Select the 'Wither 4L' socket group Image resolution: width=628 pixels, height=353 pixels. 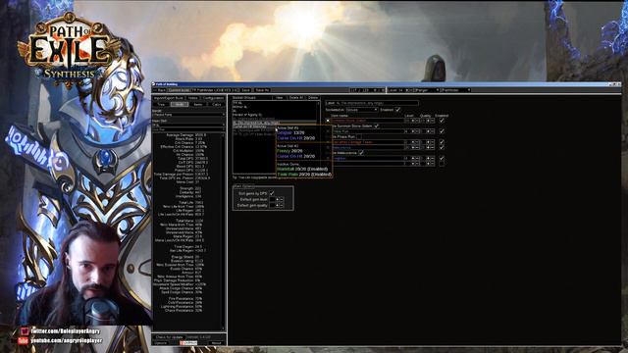(x=239, y=107)
